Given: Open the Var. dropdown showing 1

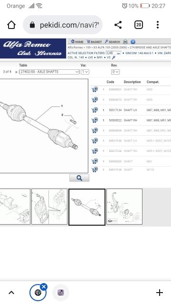Looking at the screenshot, I should pyautogui.click(x=85, y=72).
